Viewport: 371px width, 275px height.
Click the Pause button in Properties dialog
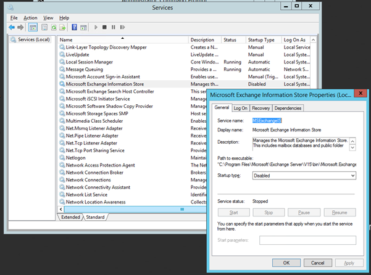pos(304,212)
